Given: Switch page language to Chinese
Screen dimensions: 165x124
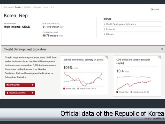Looking at the screenshot, I should (x=52, y=7).
